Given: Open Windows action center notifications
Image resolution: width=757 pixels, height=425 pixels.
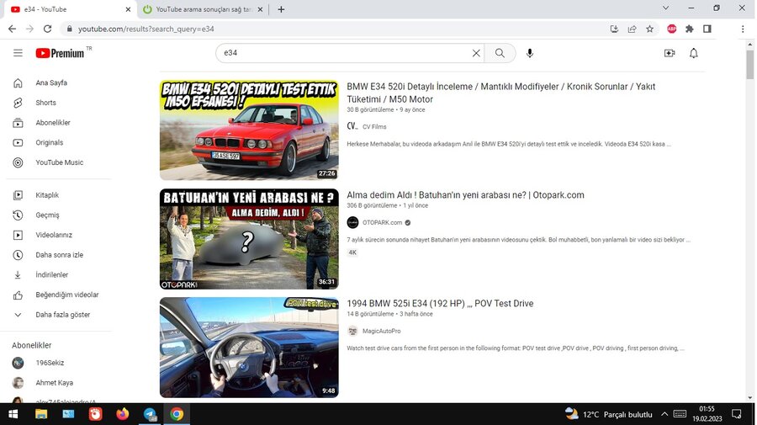Looking at the screenshot, I should (737, 414).
